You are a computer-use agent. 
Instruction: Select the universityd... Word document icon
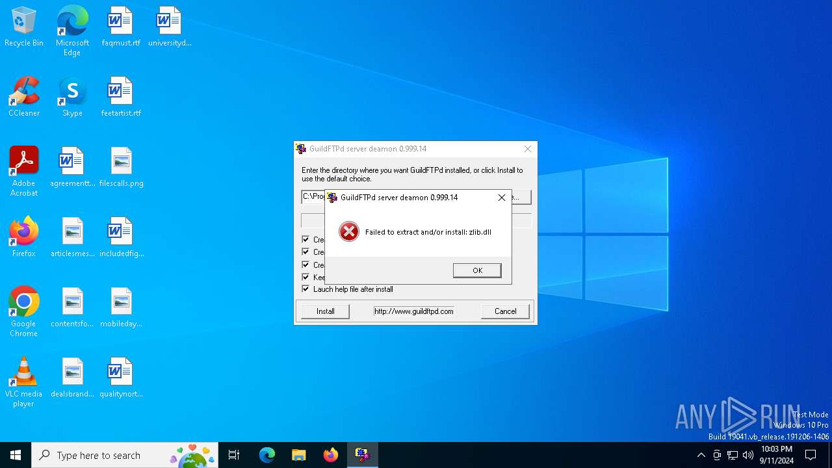[x=169, y=27]
